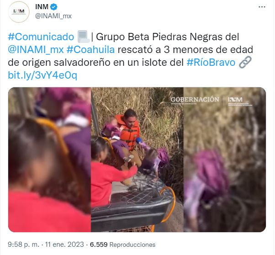Click the 6.559 Reproducciones view count
The image size is (275, 255).
[122, 244]
